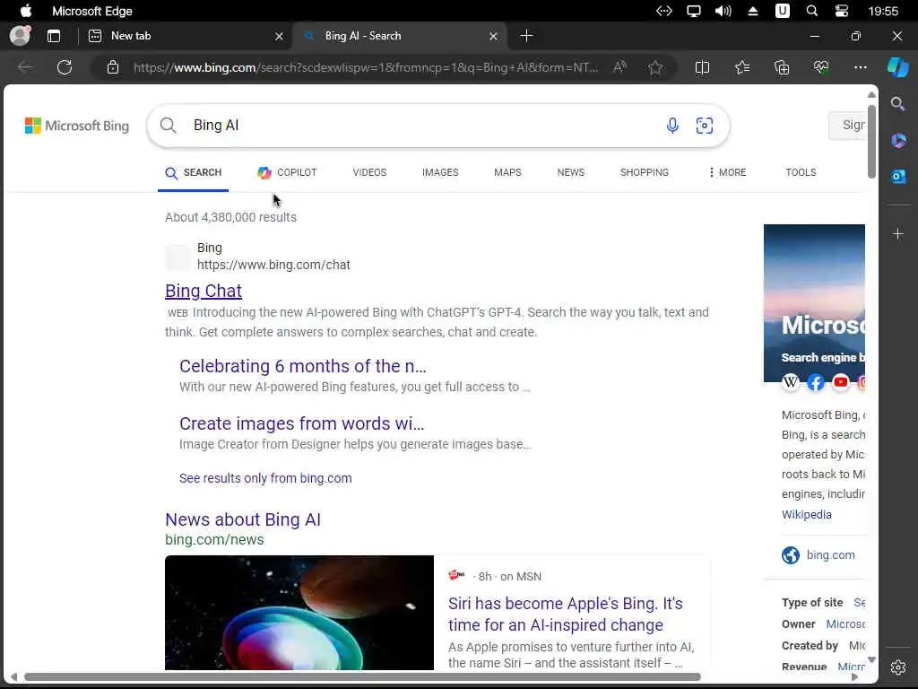Image resolution: width=918 pixels, height=689 pixels.
Task: Click the vertical page scrollbar thumb
Action: coord(871,142)
